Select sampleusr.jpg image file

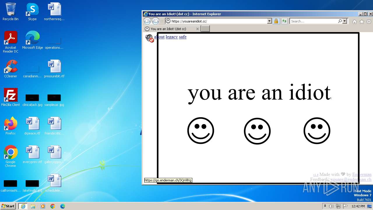(54, 100)
